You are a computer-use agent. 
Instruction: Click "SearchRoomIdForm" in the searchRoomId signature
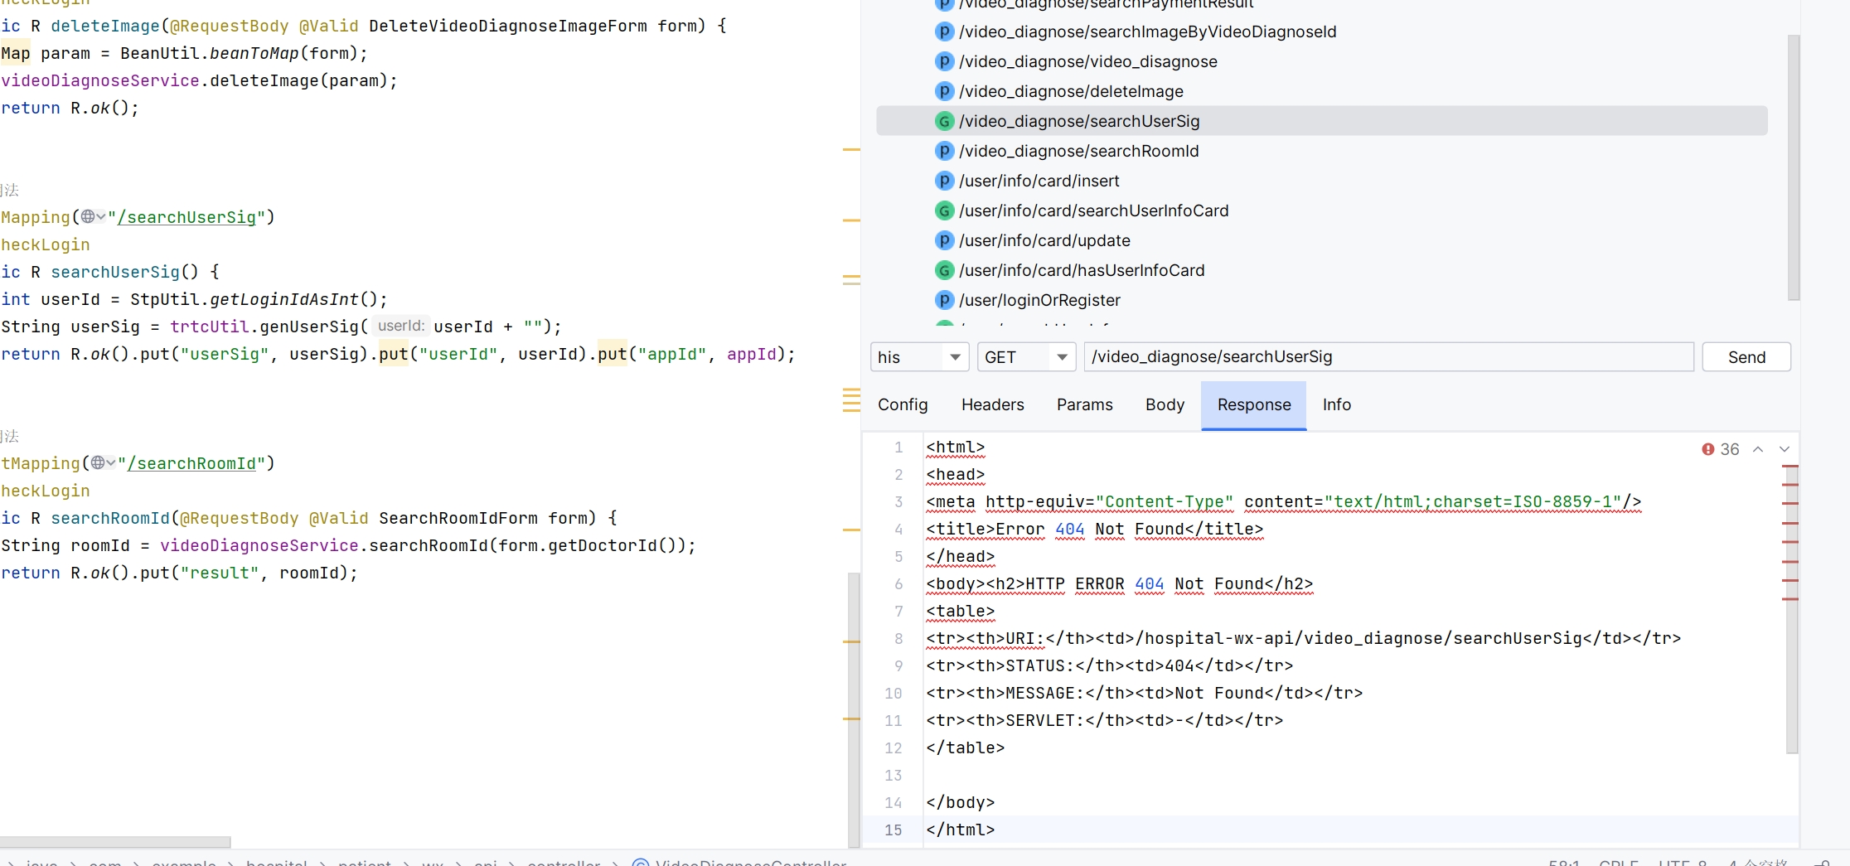458,518
